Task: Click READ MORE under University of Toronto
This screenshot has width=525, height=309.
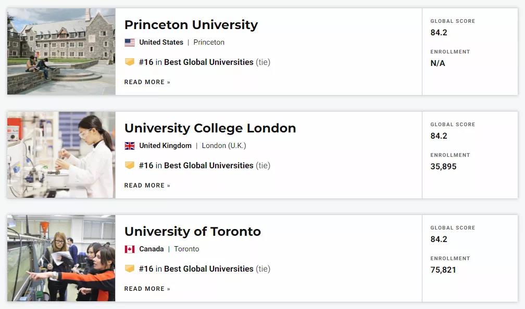Action: coord(144,288)
